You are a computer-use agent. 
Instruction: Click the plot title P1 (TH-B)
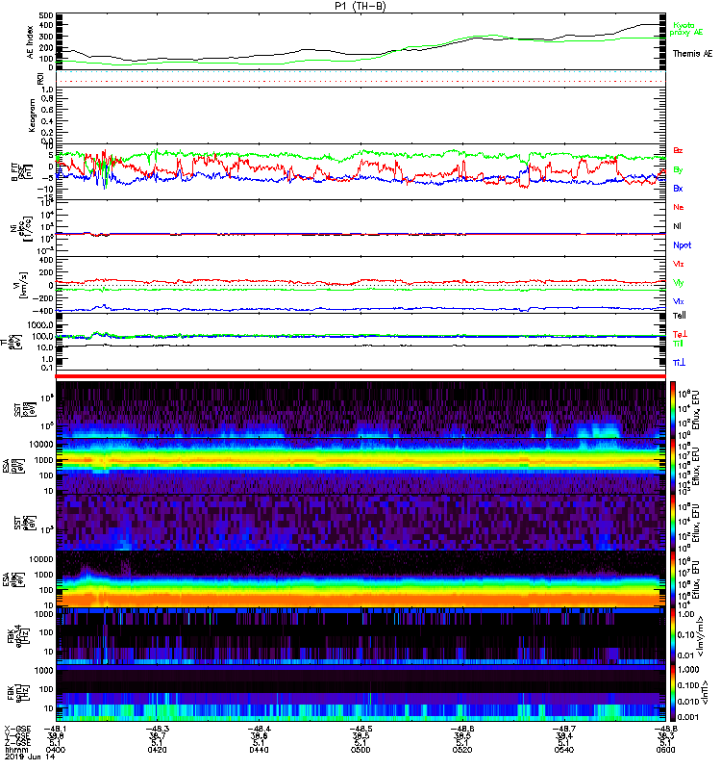pos(360,6)
